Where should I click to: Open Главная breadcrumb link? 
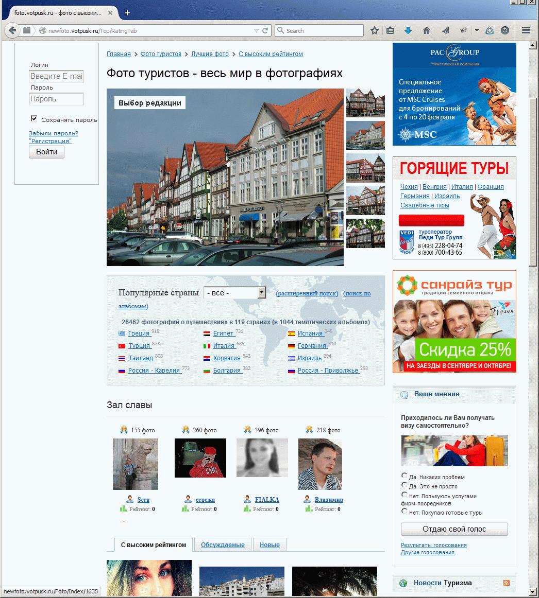pyautogui.click(x=119, y=54)
